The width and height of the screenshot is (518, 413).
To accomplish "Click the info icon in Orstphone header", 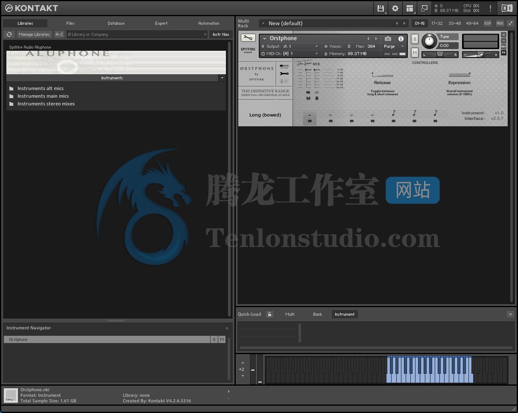I will 401,39.
